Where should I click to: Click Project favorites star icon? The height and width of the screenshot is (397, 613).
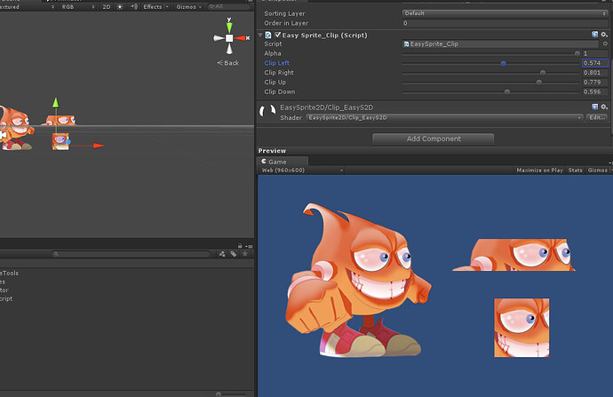[x=243, y=254]
